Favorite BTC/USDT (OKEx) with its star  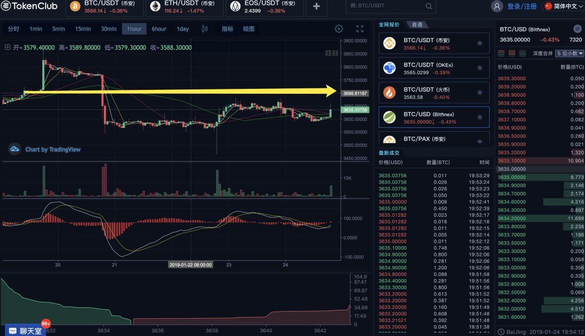pos(480,68)
